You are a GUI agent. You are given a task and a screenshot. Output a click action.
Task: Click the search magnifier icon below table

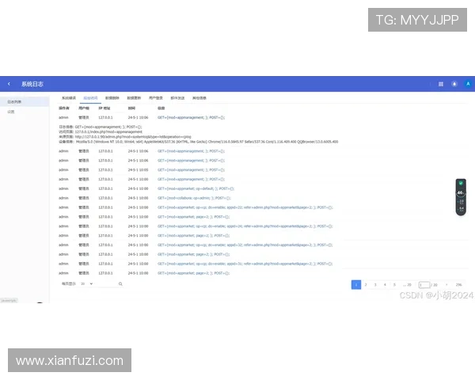(120, 283)
